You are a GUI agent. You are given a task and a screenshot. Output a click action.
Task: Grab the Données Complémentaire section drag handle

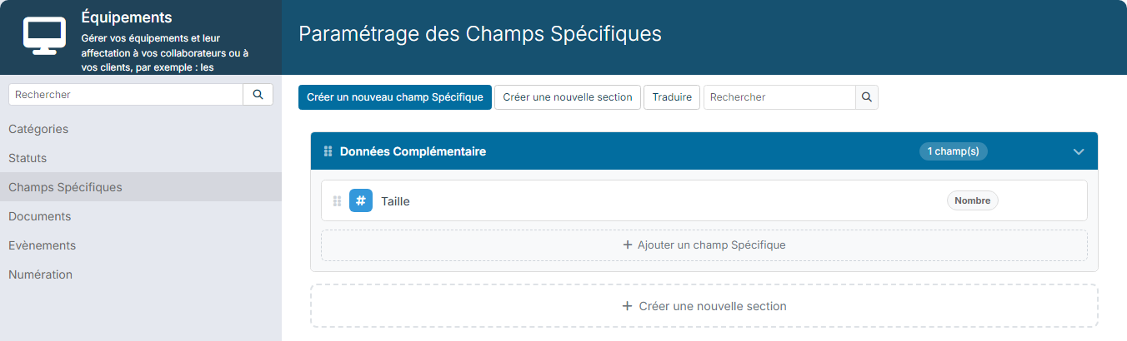pos(328,151)
